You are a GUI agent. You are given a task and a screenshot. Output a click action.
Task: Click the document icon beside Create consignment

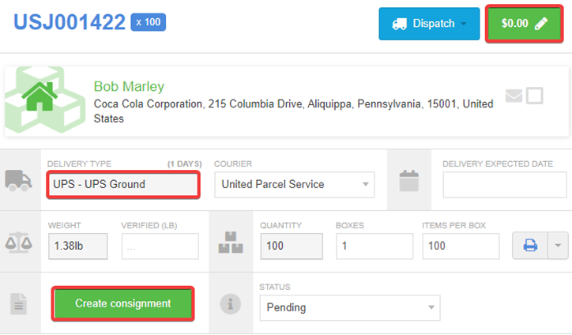click(x=19, y=303)
